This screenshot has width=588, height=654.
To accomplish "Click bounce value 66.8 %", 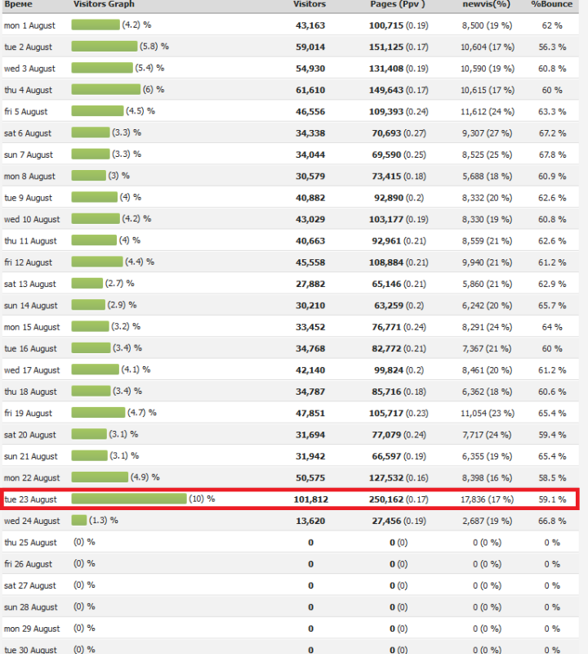I will tap(552, 521).
